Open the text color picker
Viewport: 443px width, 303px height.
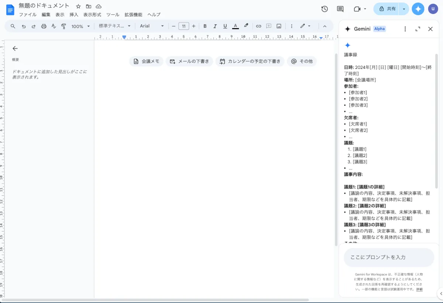(235, 26)
